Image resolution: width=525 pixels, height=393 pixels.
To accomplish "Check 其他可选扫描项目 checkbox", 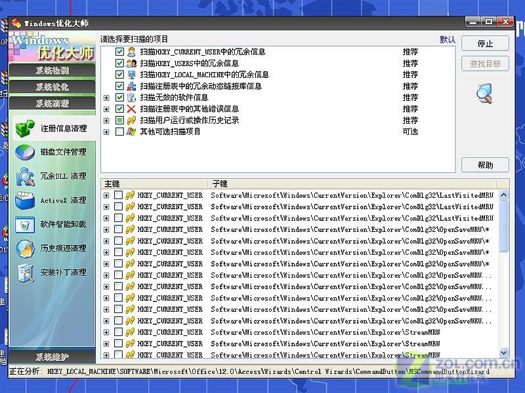I will tap(119, 132).
